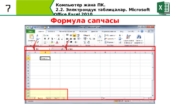Increase font size with the large A button

[59, 39]
